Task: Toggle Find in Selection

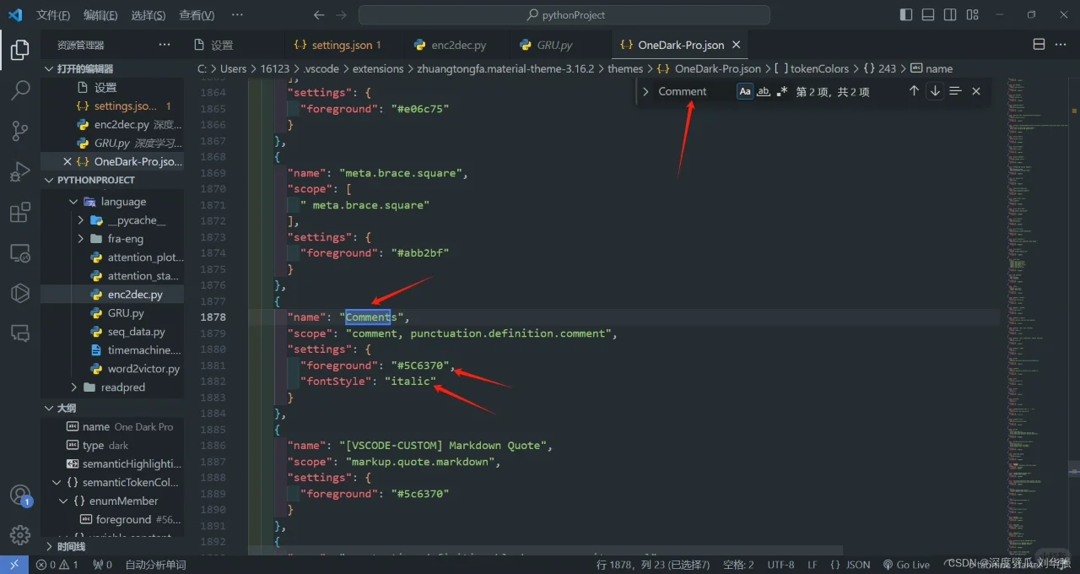Action: pos(955,91)
